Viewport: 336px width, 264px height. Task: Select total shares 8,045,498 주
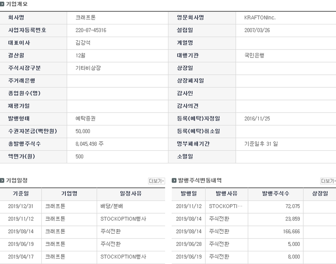click(89, 144)
